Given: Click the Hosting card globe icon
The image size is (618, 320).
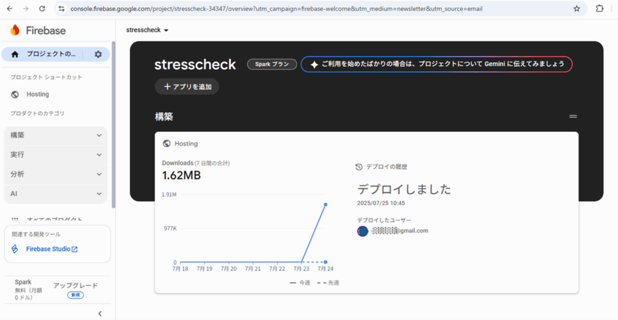Looking at the screenshot, I should tap(167, 143).
